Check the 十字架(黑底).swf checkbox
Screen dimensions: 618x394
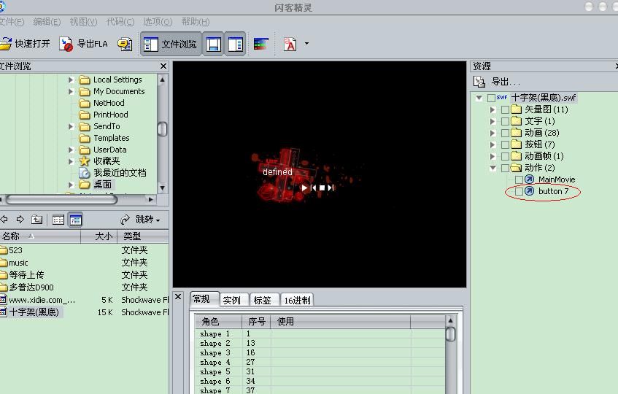click(x=491, y=98)
